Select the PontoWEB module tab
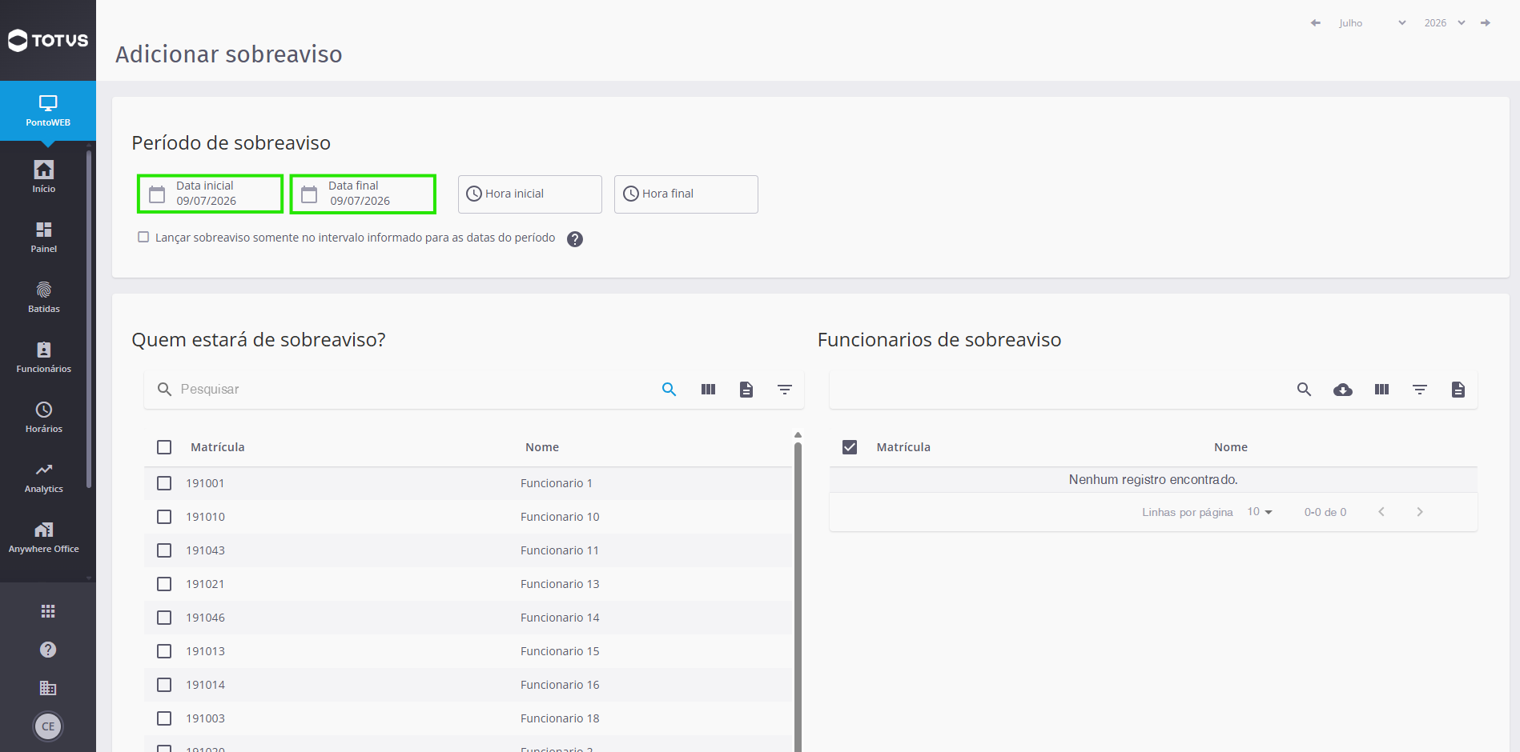 pos(48,110)
